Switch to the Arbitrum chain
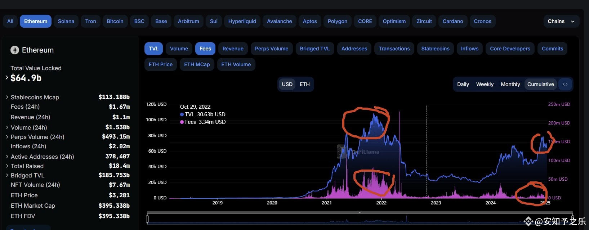The width and height of the screenshot is (589, 230). 188,21
